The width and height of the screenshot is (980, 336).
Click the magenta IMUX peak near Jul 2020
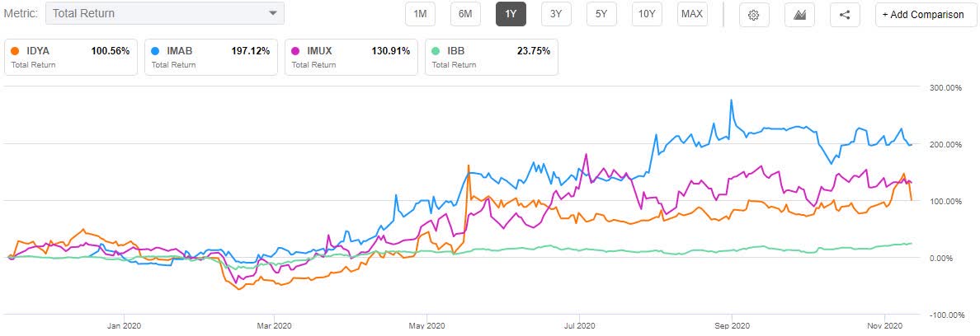click(586, 154)
